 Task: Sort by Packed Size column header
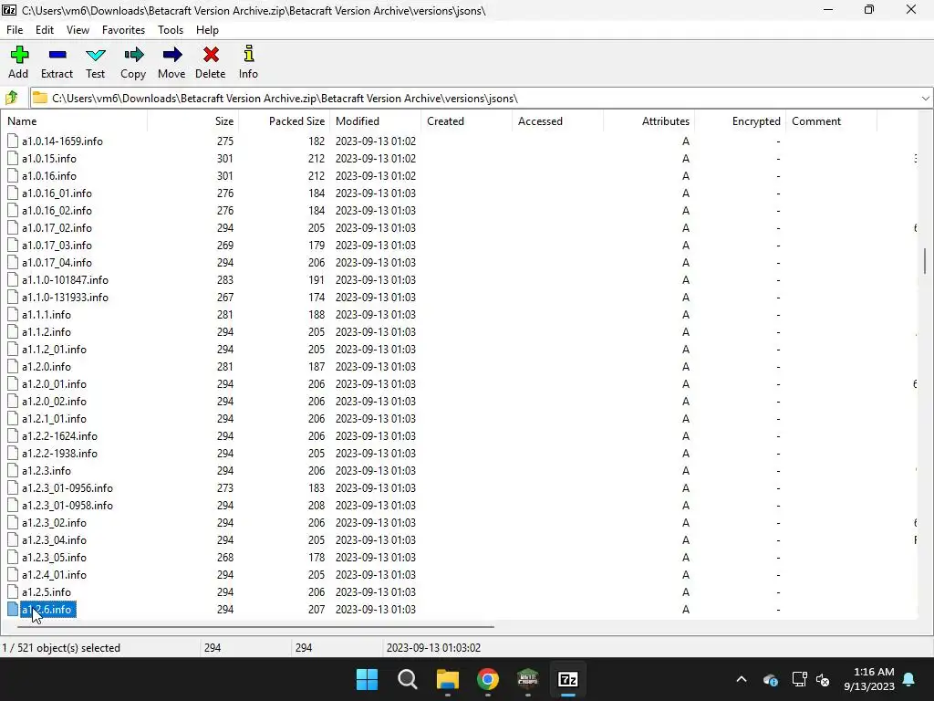(x=285, y=121)
